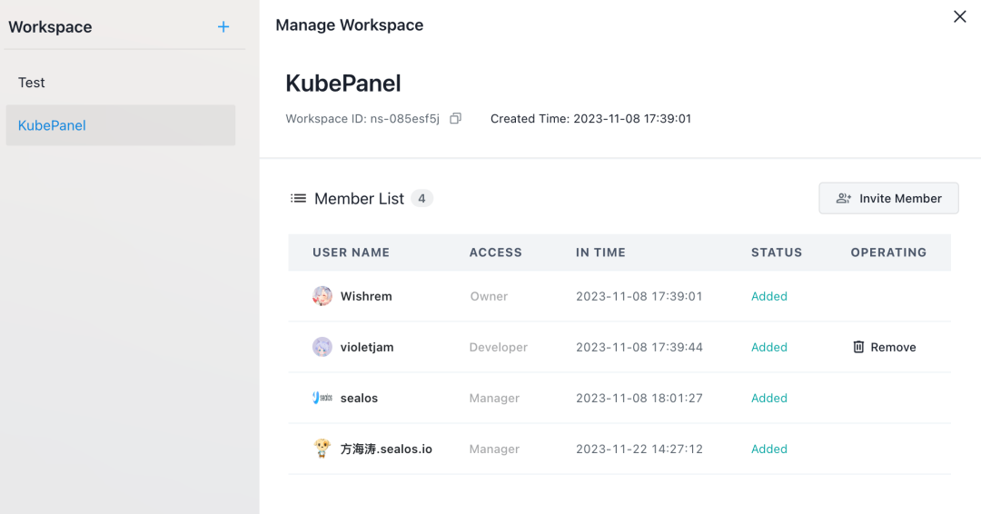Click the Added status for sealos
Image resolution: width=981 pixels, height=514 pixels.
769,398
